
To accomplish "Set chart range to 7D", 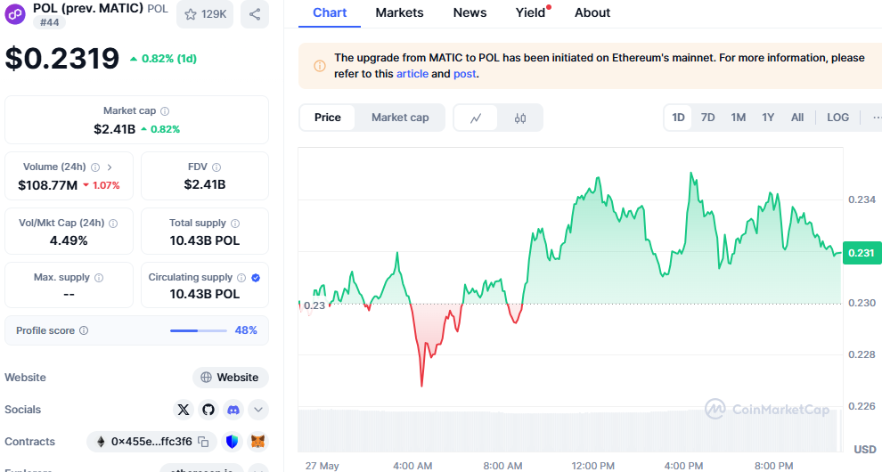I will click(x=707, y=118).
